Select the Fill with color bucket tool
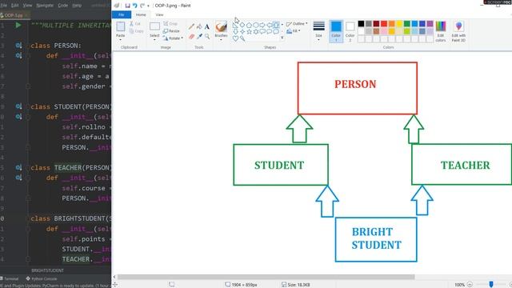This screenshot has height=288, width=512. pyautogui.click(x=199, y=26)
